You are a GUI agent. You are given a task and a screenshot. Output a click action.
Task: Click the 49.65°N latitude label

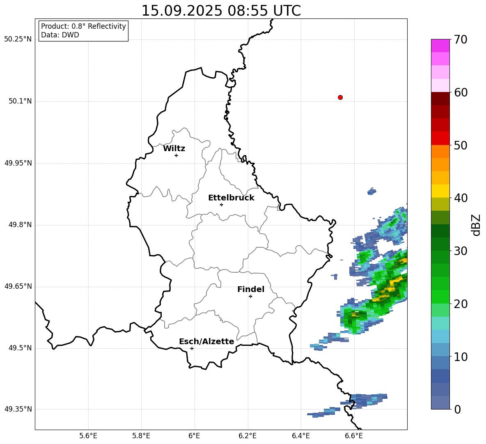[18, 286]
